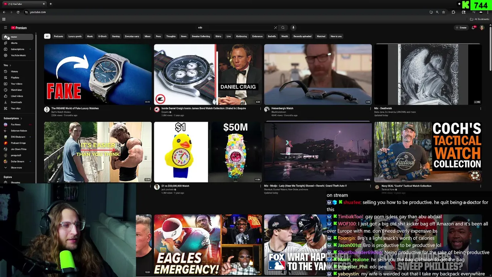Clear the search box with the X
Viewport: 492px width, 277px height.
275,28
